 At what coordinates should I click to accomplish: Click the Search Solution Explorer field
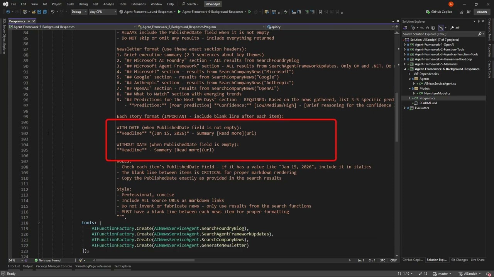click(440, 34)
